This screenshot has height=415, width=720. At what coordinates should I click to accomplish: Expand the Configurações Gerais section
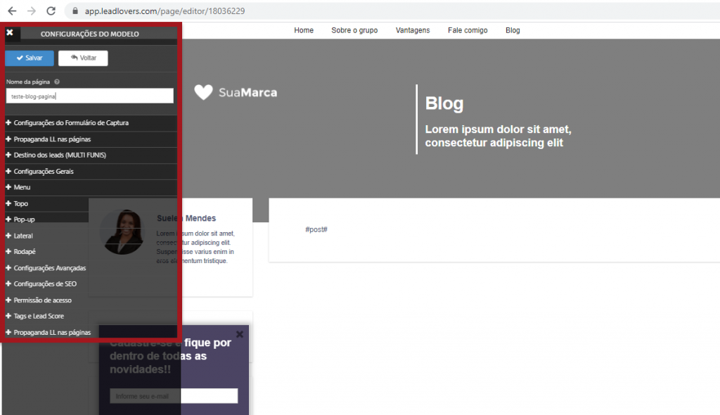click(x=44, y=172)
